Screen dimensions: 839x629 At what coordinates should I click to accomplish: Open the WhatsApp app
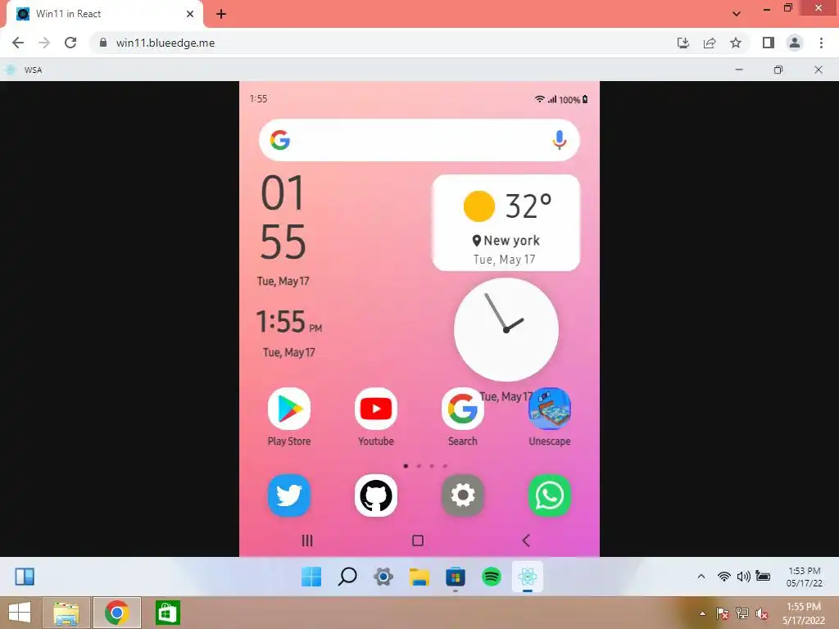click(x=550, y=496)
